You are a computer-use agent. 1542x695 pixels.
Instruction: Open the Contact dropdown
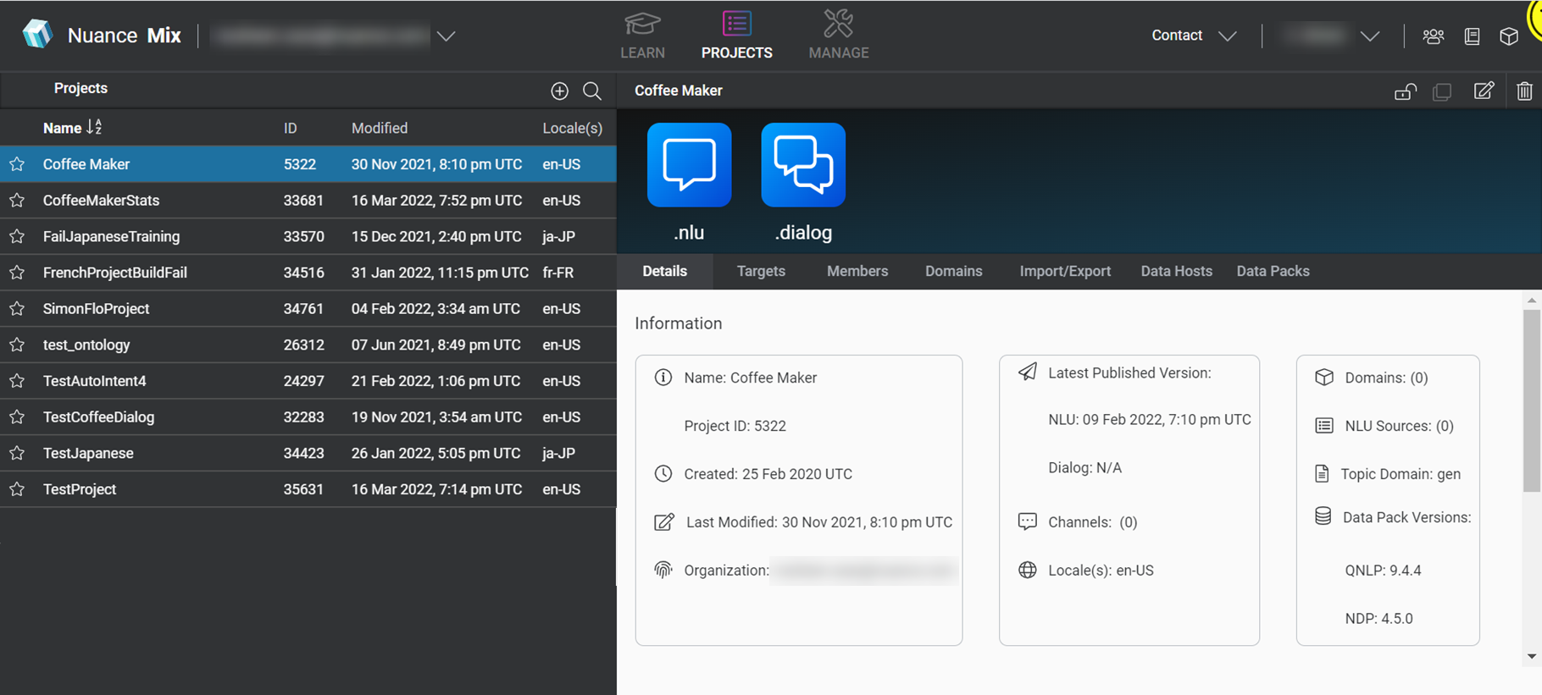pyautogui.click(x=1194, y=36)
